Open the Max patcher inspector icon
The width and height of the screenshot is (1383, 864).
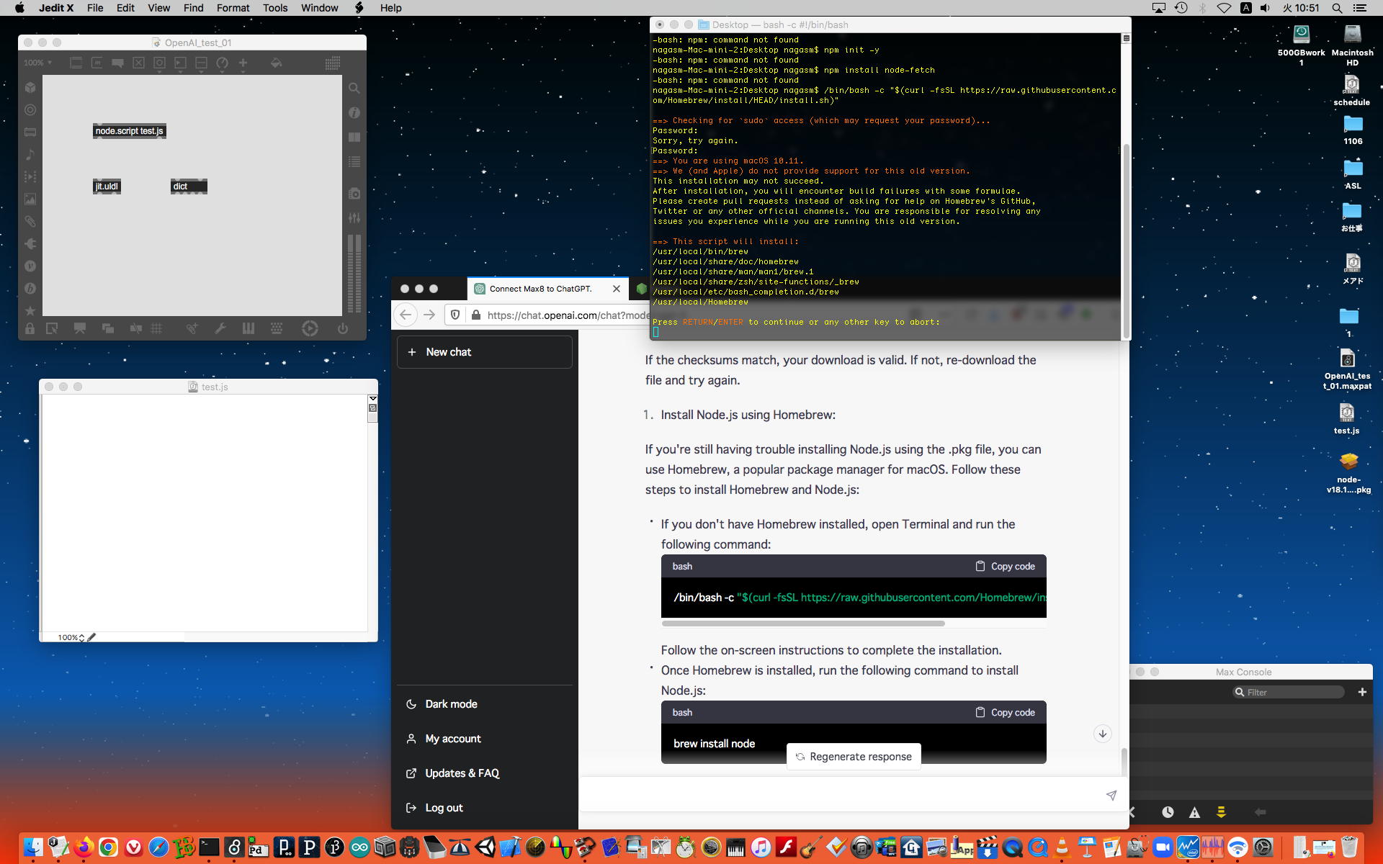(354, 113)
